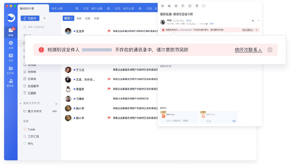Image resolution: width=292 pixels, height=167 pixels.
Task: Click the add folder plus icon
Action: point(56,104)
